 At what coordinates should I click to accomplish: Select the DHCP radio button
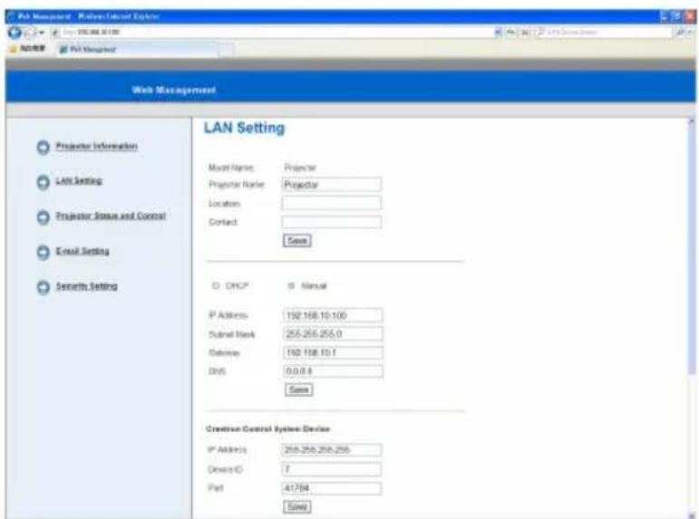click(x=216, y=285)
